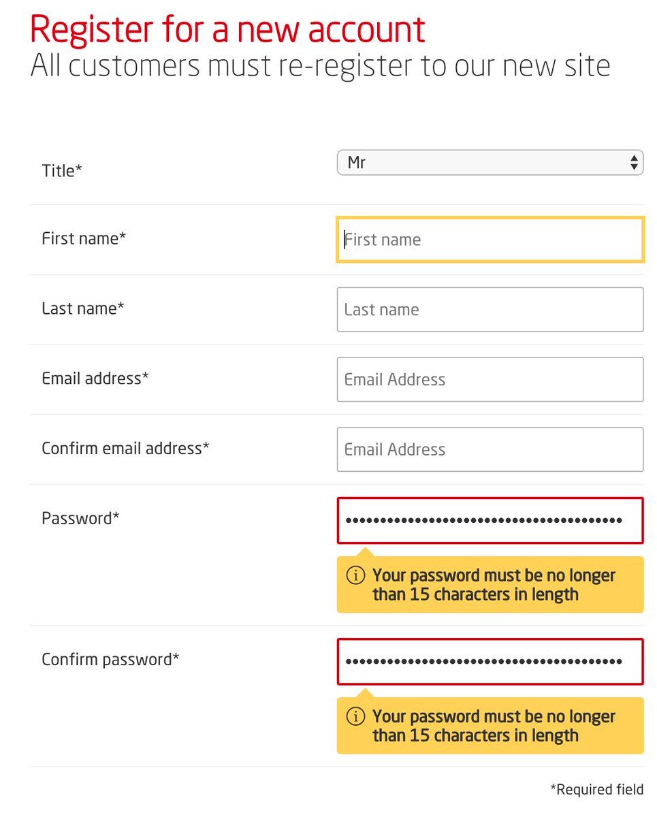Open the Title dropdown showing Mr

[x=490, y=163]
